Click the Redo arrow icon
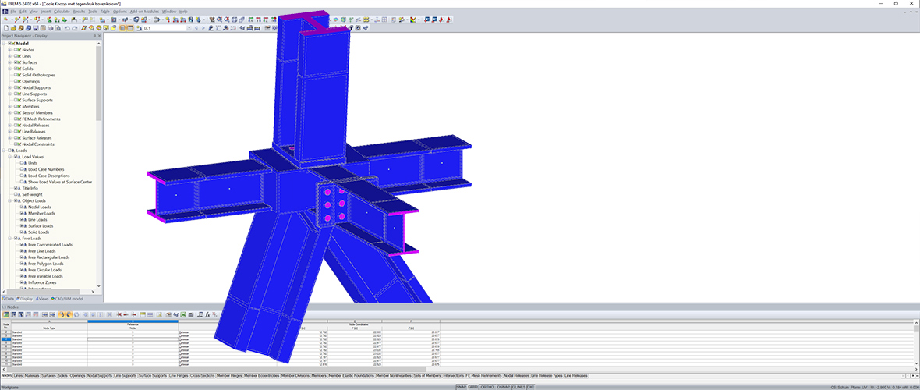Screen dimensions: 920x390 coord(75,27)
